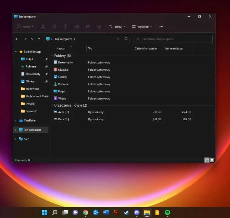Viewport: 230px width, 218px height.
Task: Switch to large thumbnails view in the status bar
Action: [x=212, y=160]
